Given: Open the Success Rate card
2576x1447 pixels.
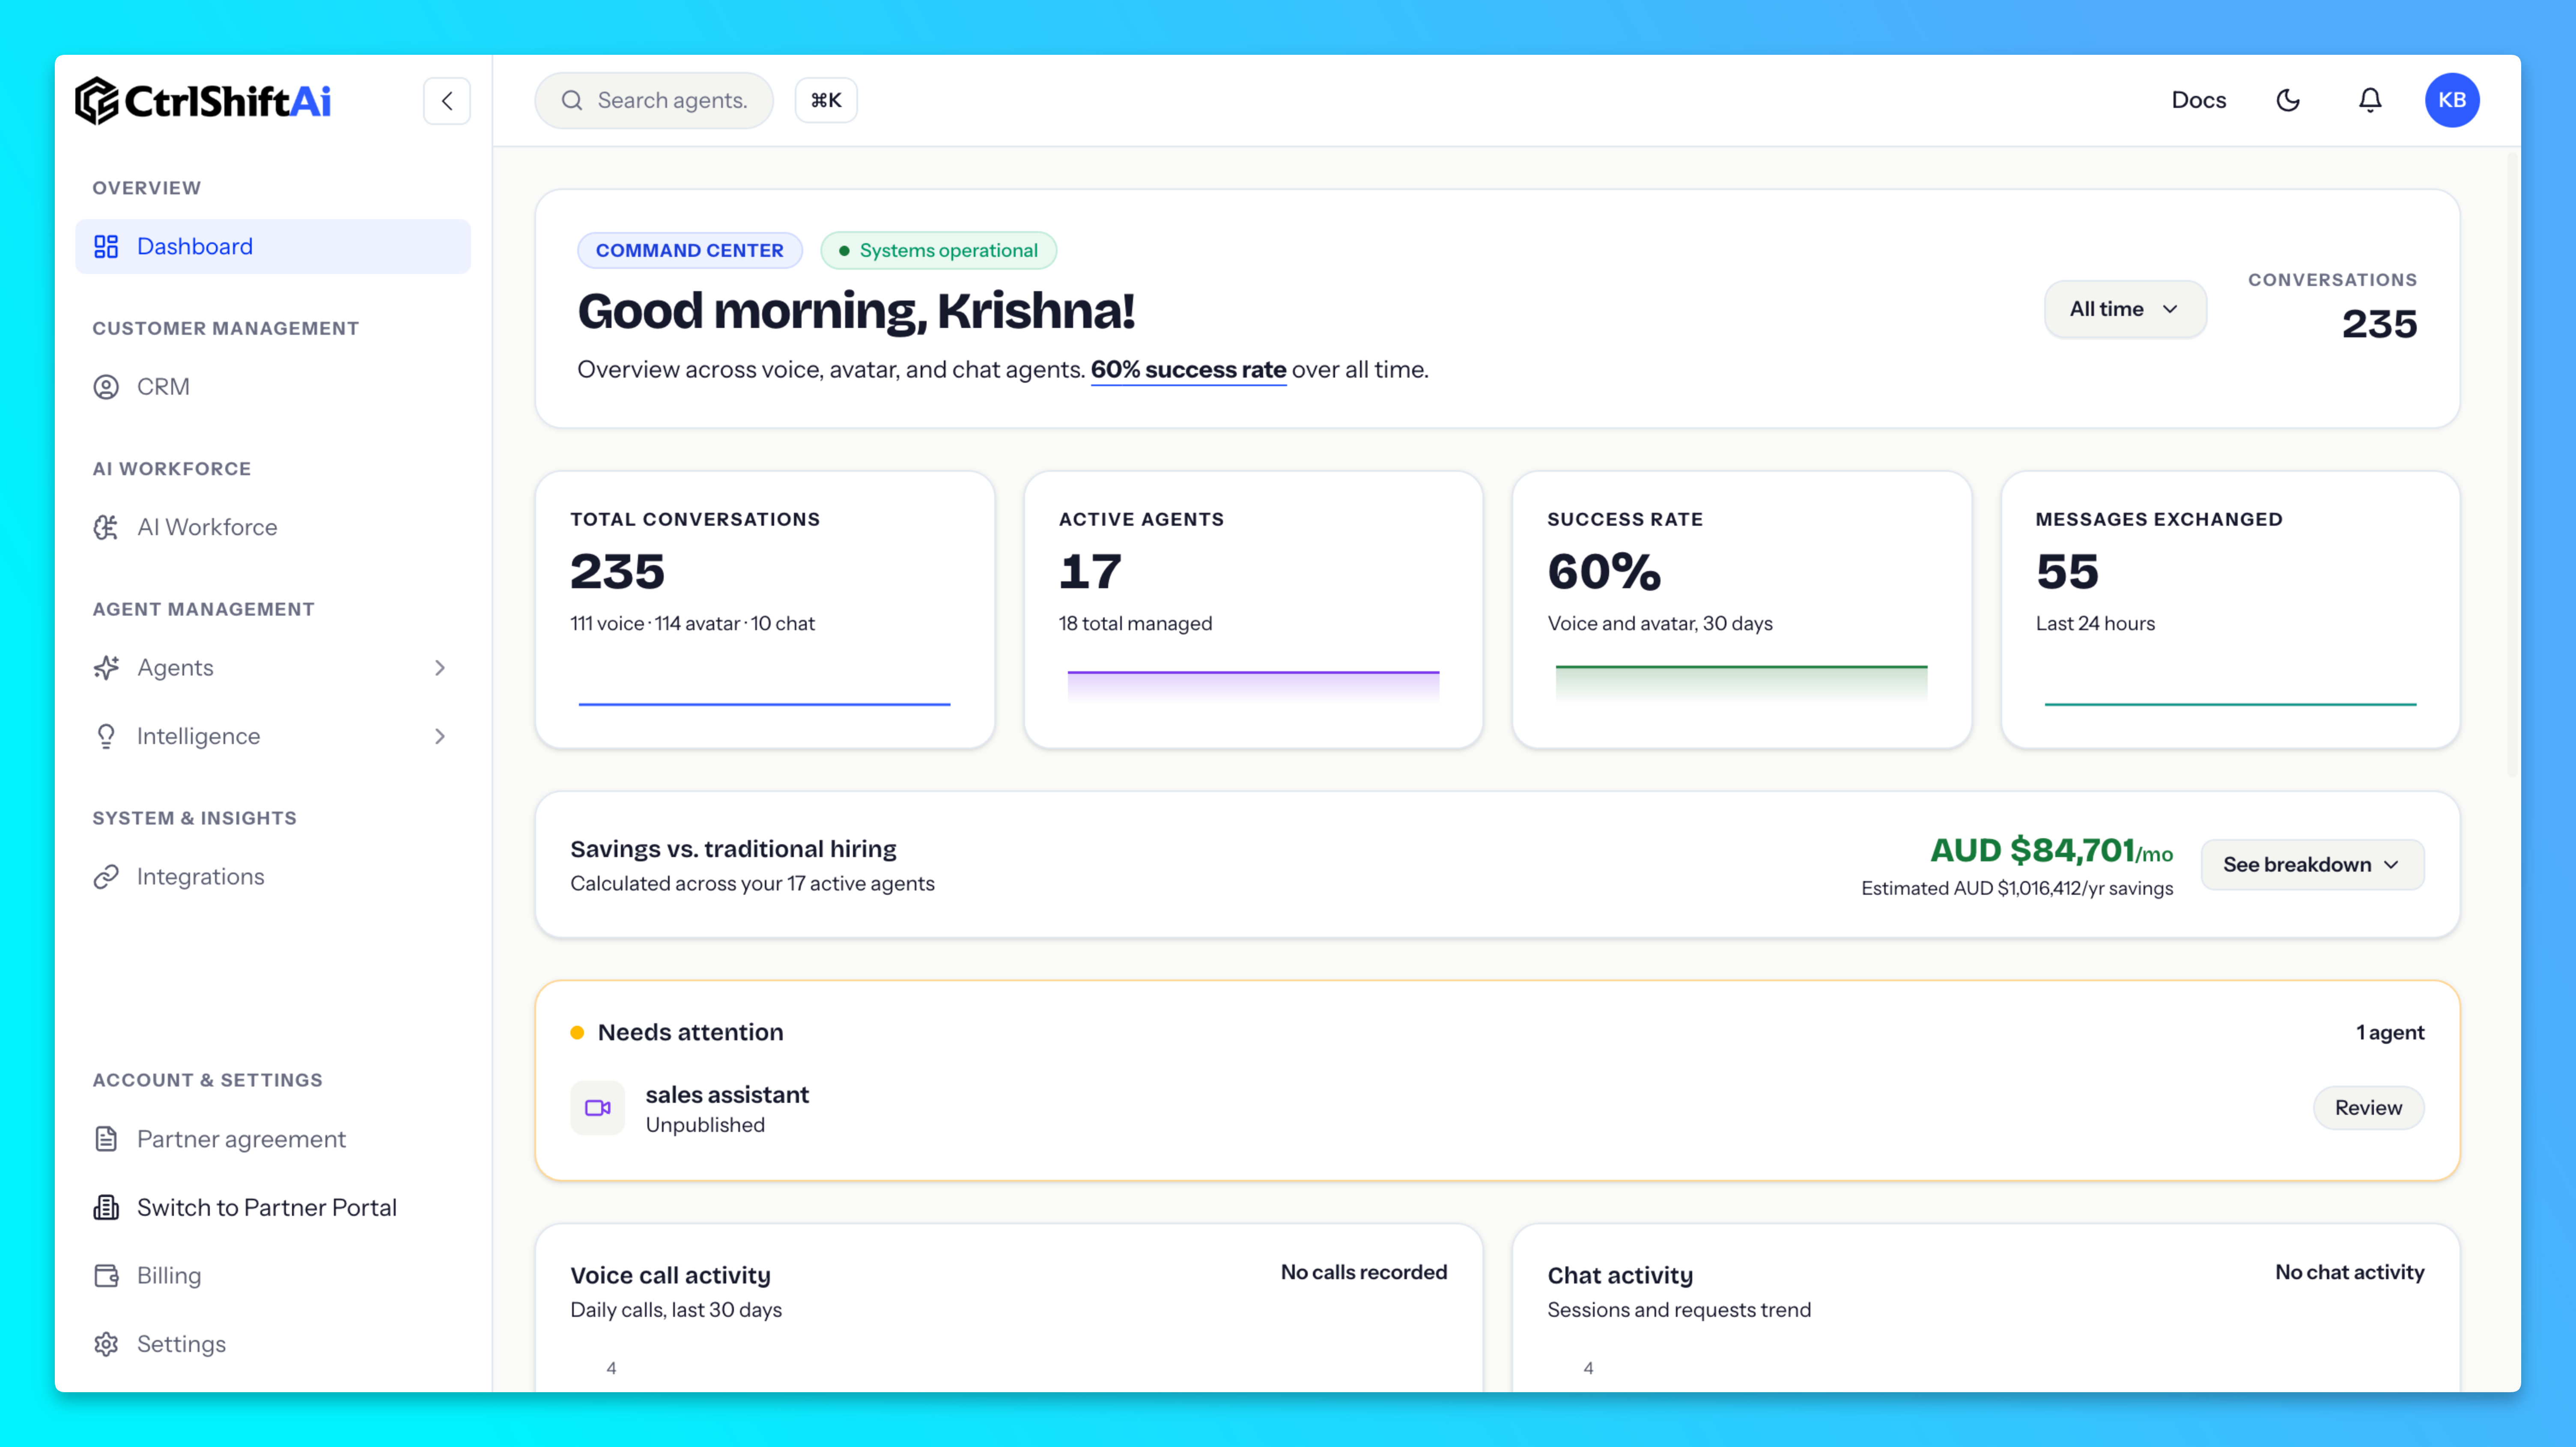Looking at the screenshot, I should tap(1742, 610).
